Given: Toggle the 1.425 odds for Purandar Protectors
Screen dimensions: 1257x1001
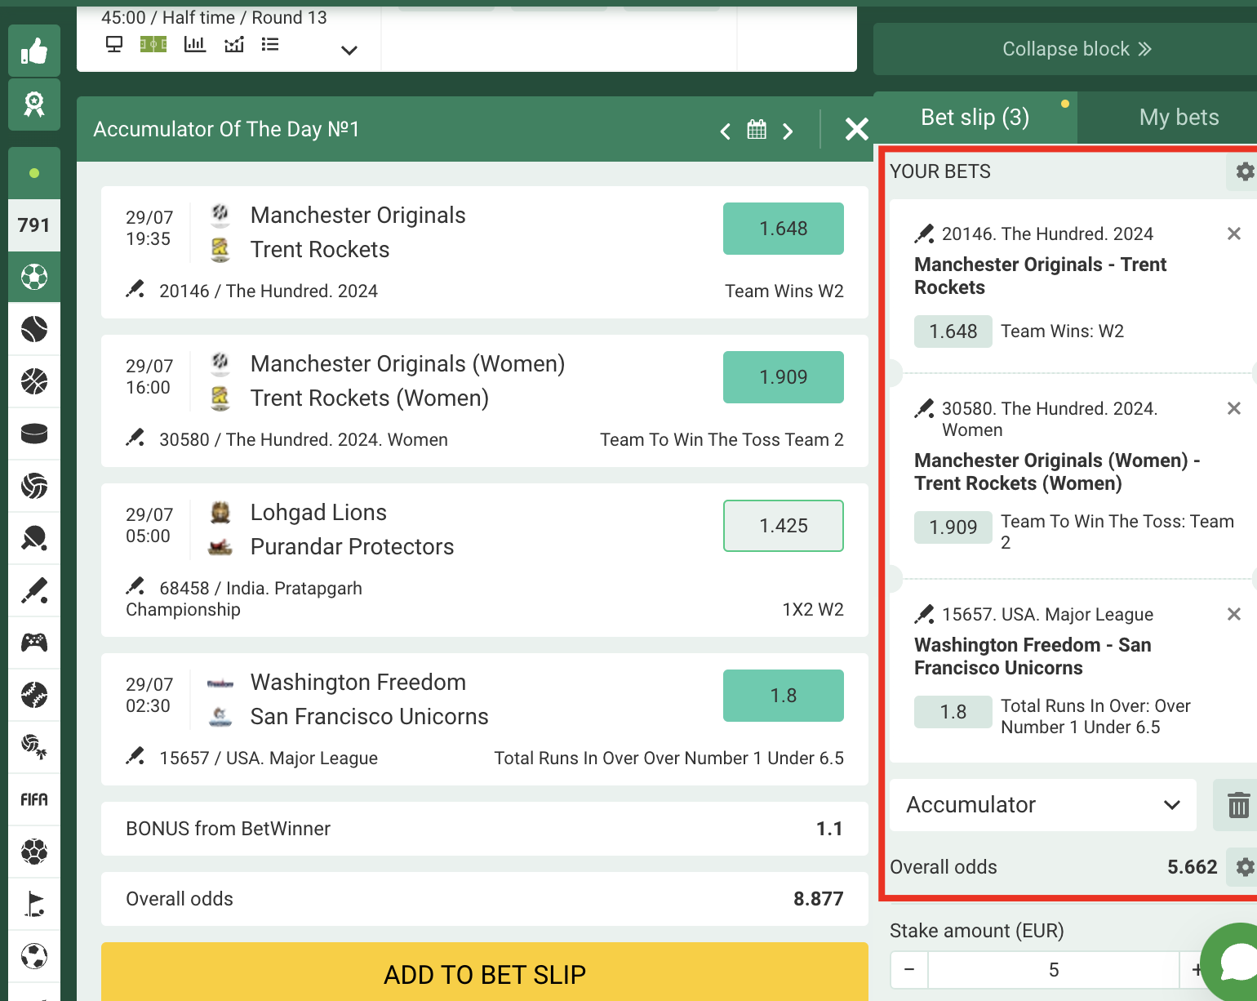Looking at the screenshot, I should (783, 526).
